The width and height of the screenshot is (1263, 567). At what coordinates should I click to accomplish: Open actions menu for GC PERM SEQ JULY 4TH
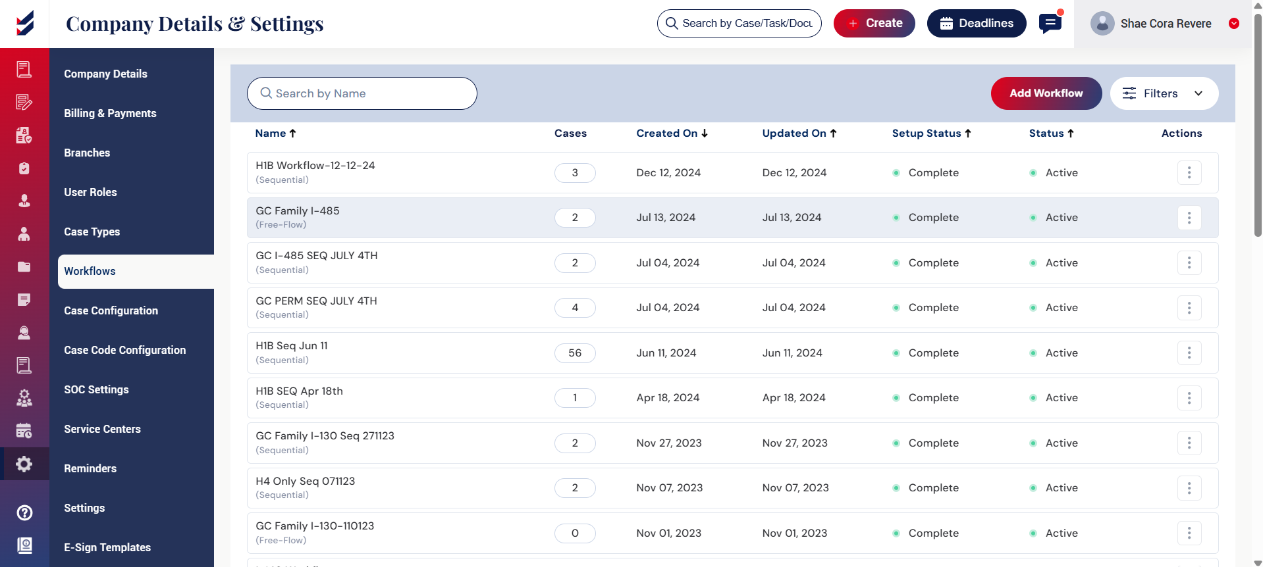tap(1189, 308)
